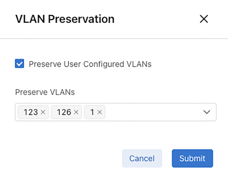Click the bottom border of Preserve VLANs box
Image resolution: width=228 pixels, height=172 pixels.
point(115,121)
